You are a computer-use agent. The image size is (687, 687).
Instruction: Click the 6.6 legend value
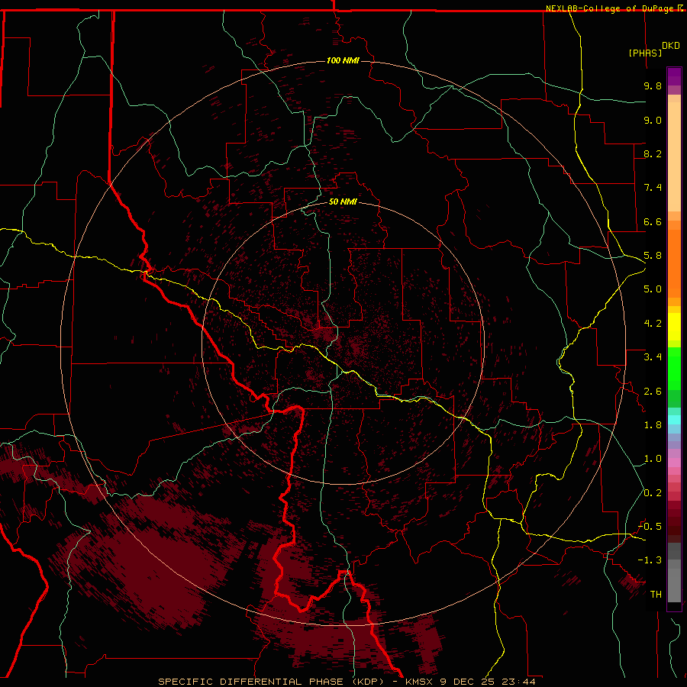click(653, 221)
